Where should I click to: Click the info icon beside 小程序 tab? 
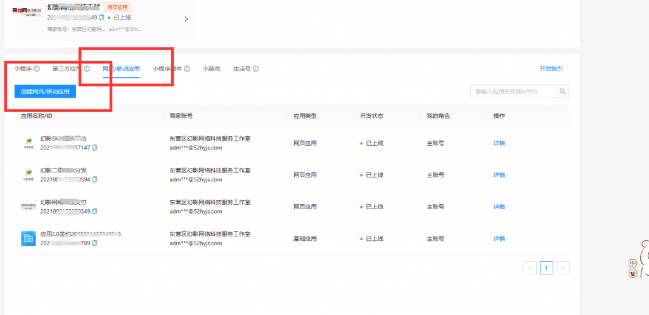37,68
